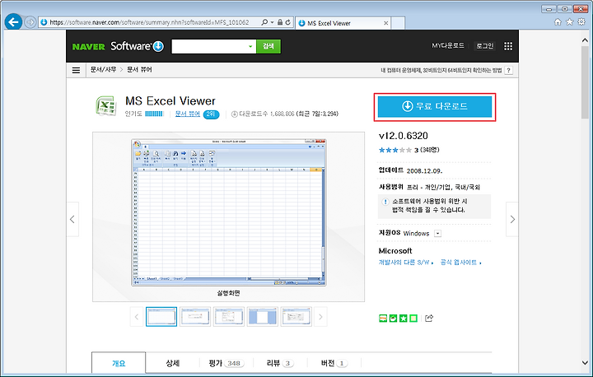The width and height of the screenshot is (593, 377).
Task: Go back with the browser back arrow
Action: 13,22
